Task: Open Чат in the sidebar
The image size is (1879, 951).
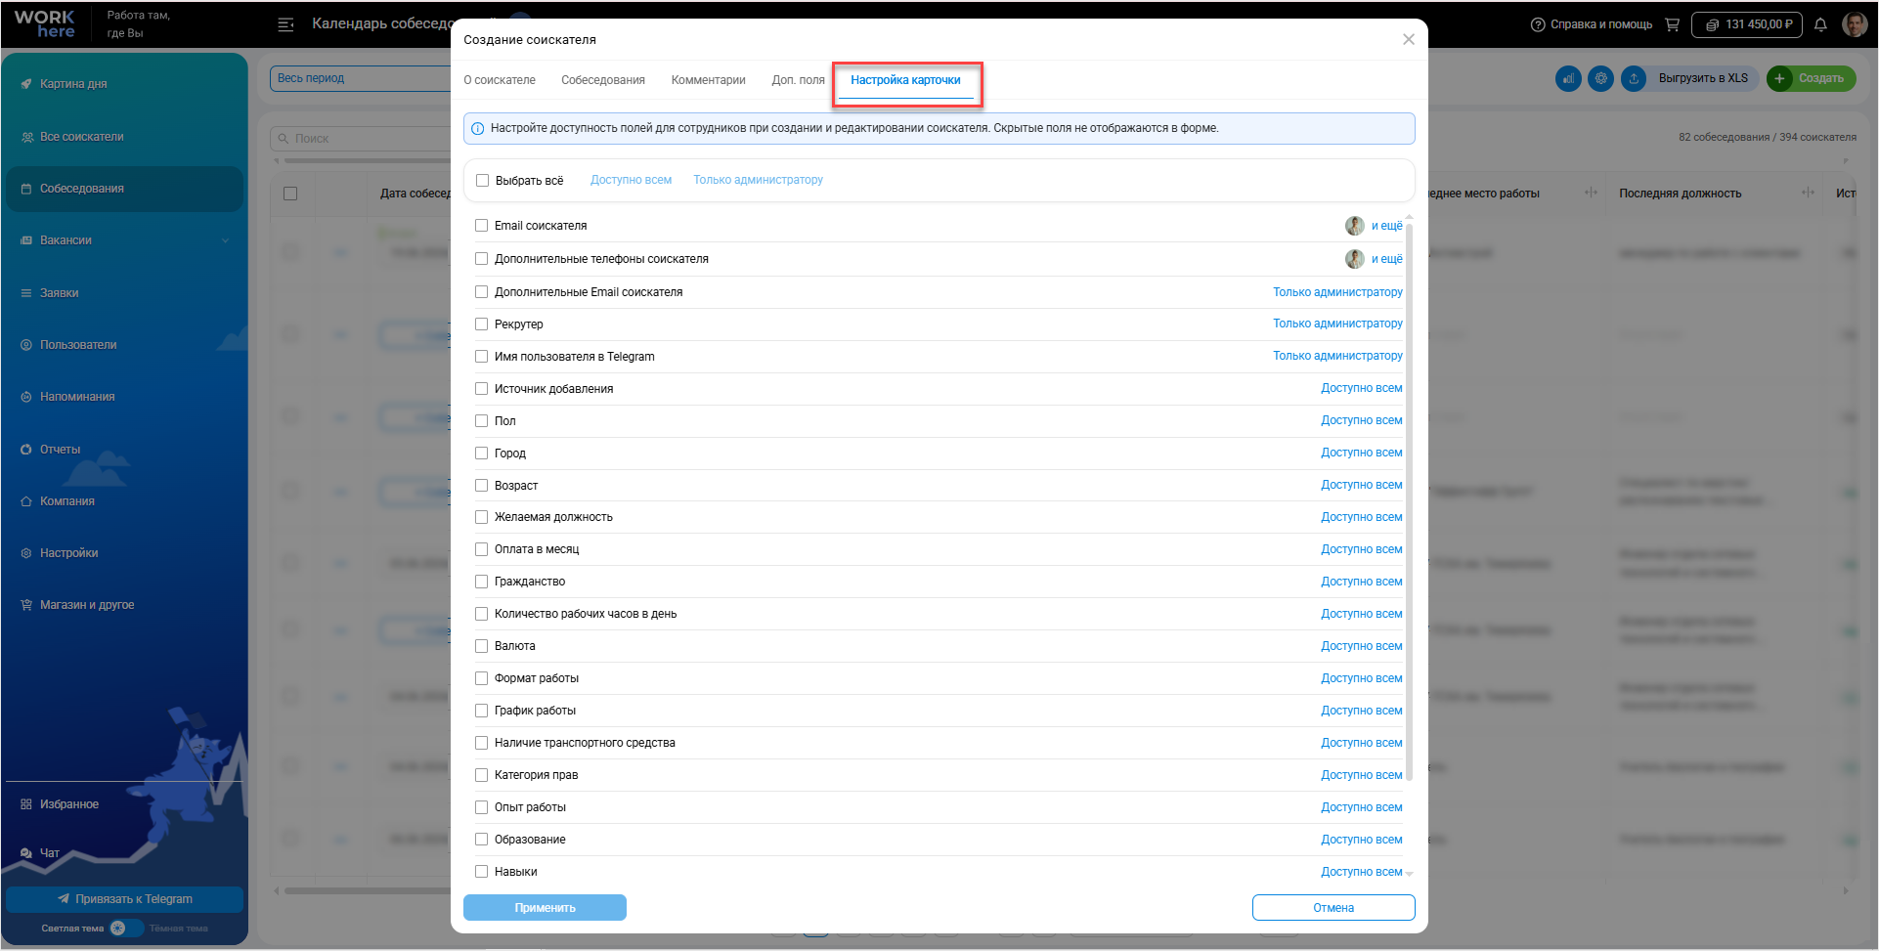Action: tap(50, 853)
